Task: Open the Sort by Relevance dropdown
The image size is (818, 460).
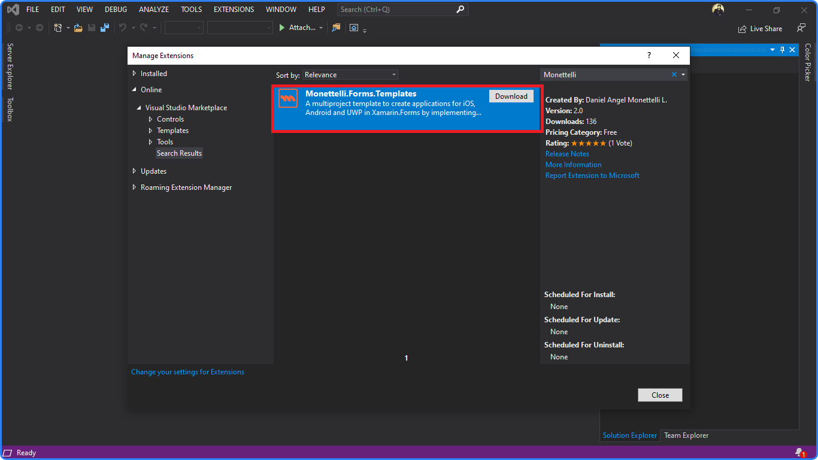Action: 350,75
